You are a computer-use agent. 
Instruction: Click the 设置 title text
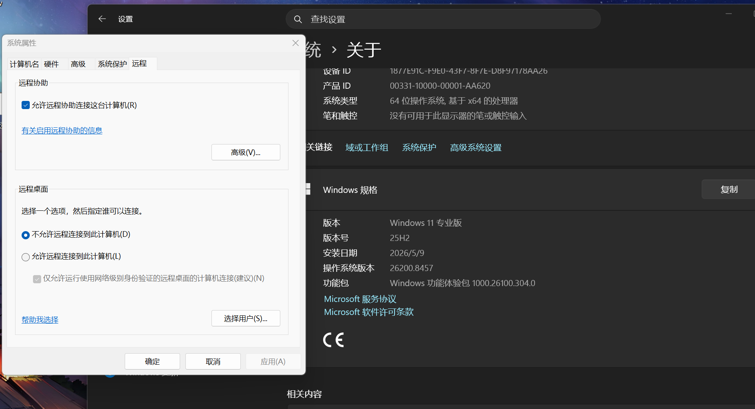[x=125, y=19]
